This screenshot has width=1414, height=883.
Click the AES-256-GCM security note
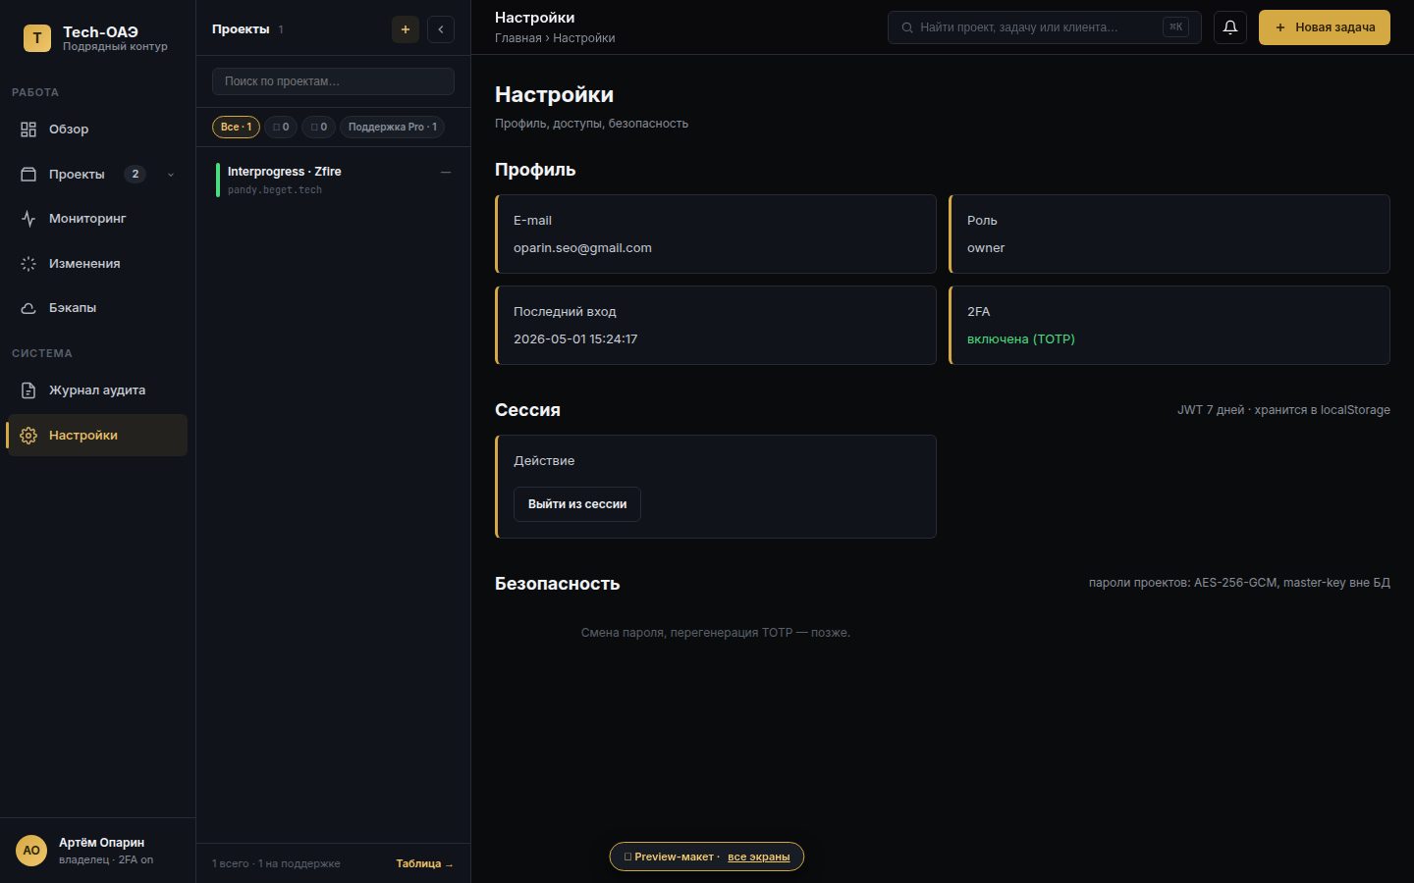pyautogui.click(x=1239, y=583)
